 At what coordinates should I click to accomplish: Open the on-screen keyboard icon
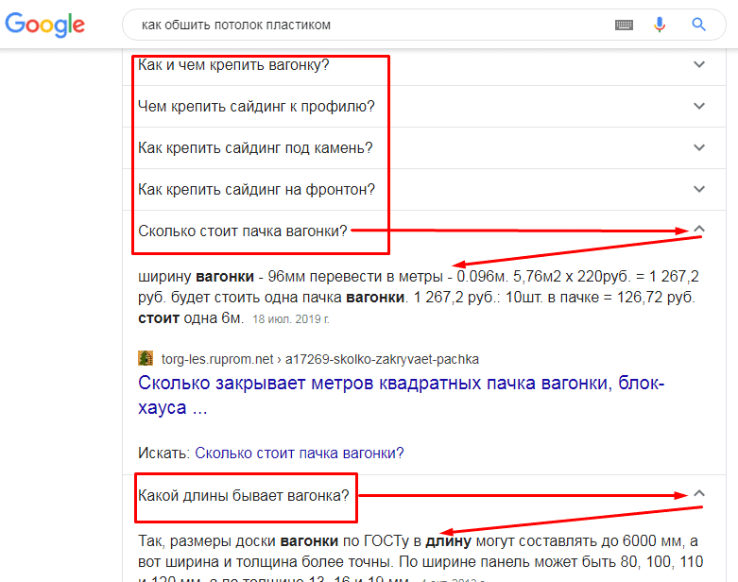point(624,25)
